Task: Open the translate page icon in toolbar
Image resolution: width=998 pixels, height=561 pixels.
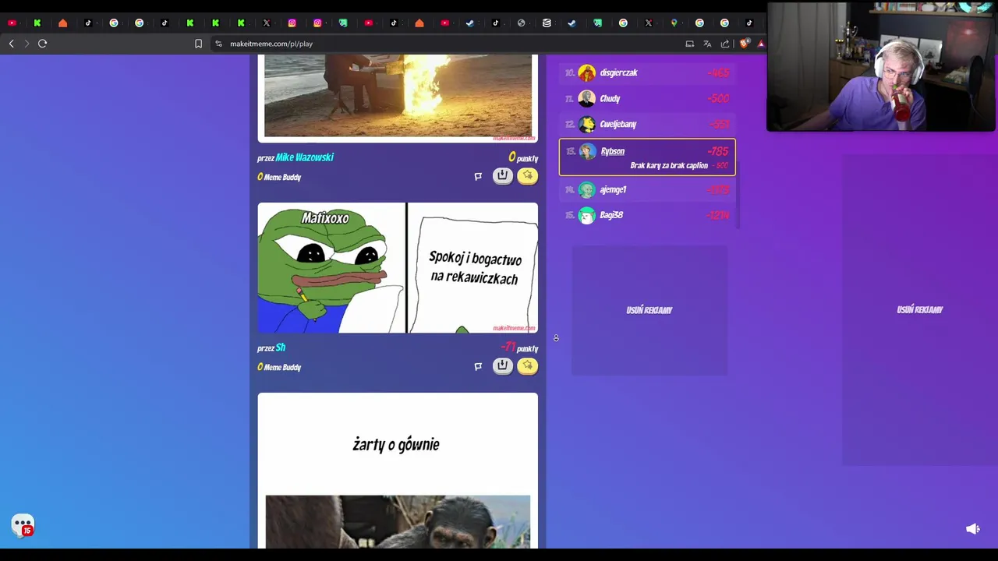Action: click(707, 44)
